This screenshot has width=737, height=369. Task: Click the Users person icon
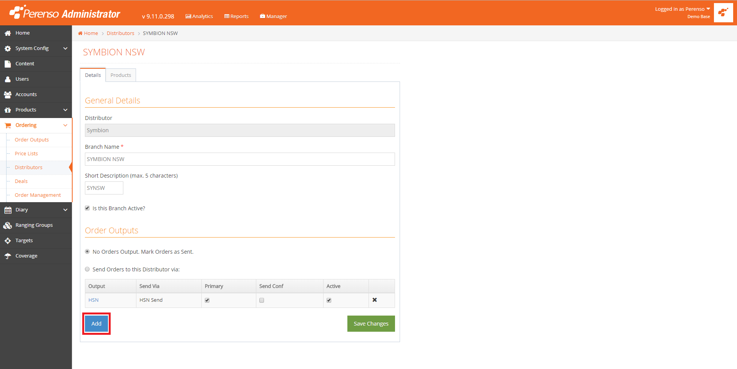point(8,79)
